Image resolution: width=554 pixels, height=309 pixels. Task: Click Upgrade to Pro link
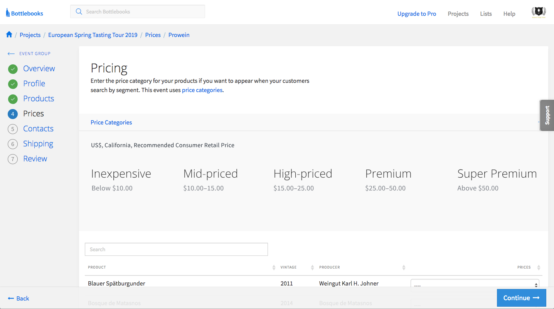(417, 14)
